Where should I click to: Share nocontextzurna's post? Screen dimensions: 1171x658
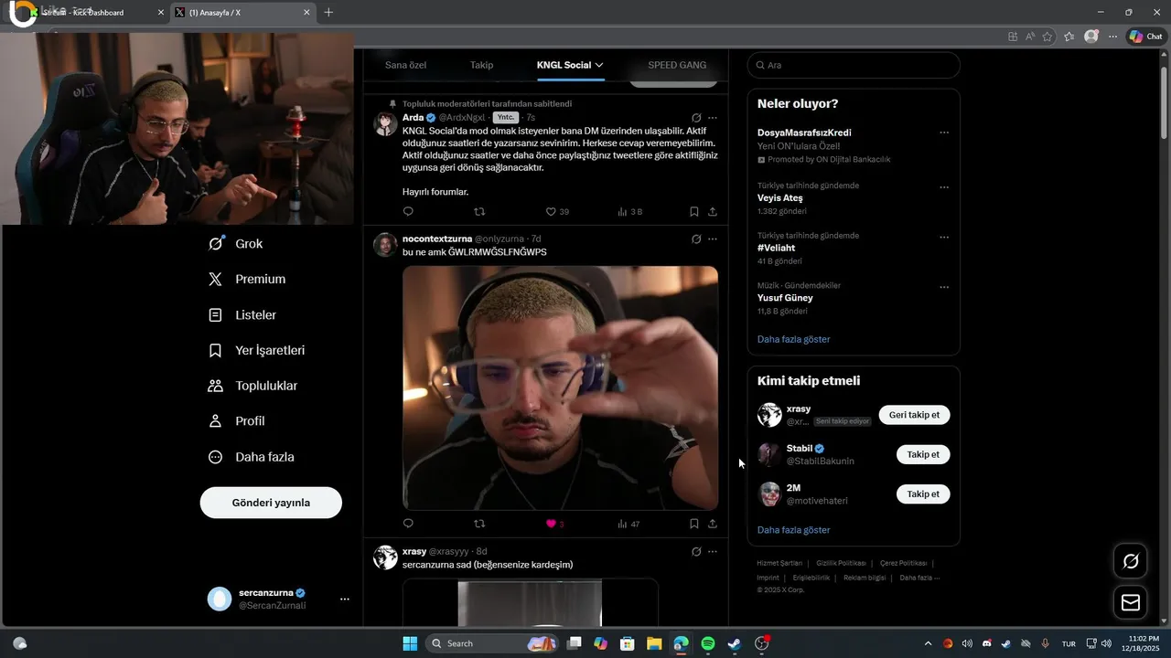(713, 524)
